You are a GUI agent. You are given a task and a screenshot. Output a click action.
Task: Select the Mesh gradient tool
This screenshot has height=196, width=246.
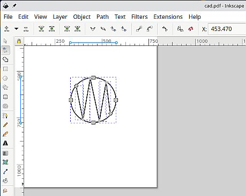[5, 162]
